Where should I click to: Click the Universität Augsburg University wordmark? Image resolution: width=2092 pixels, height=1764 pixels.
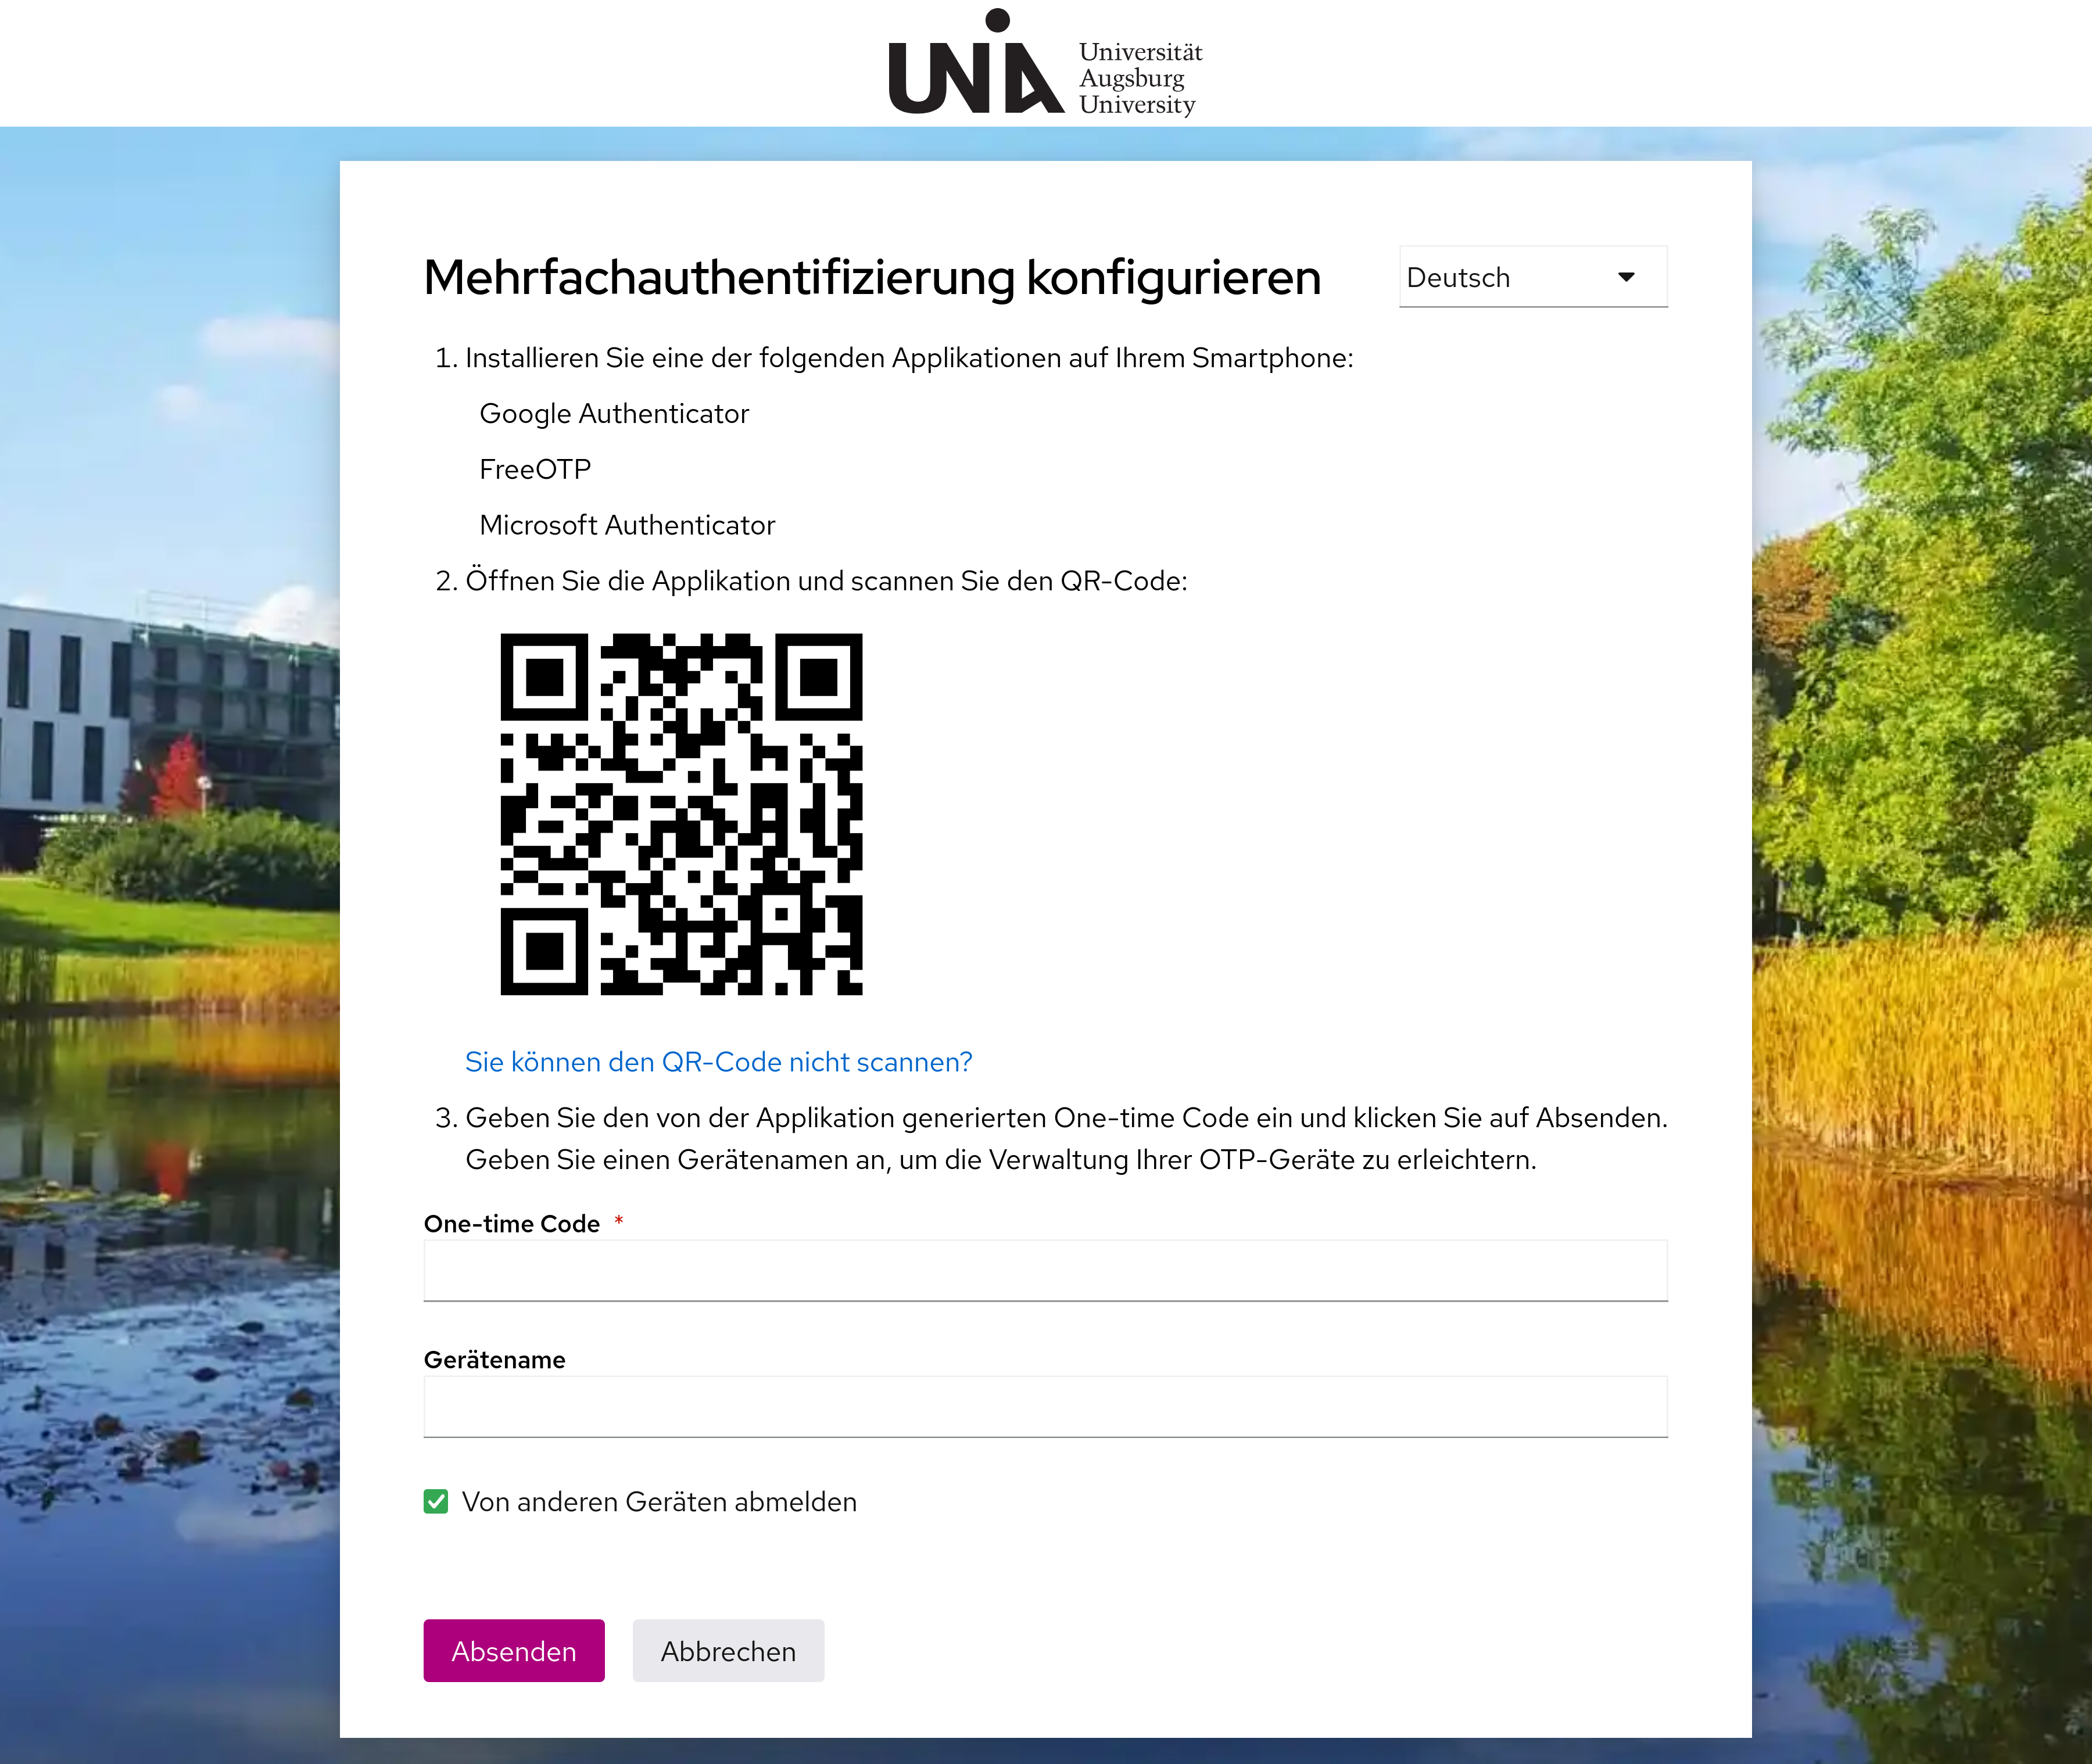(1140, 78)
